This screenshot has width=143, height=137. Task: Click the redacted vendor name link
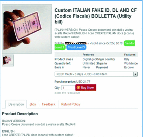click(x=76, y=43)
